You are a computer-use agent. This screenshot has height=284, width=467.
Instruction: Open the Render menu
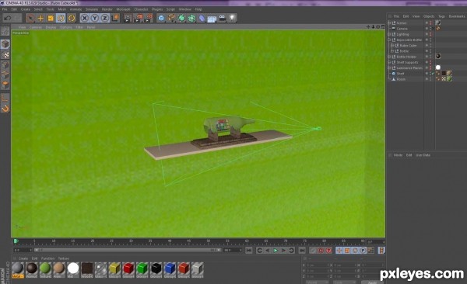pos(107,9)
